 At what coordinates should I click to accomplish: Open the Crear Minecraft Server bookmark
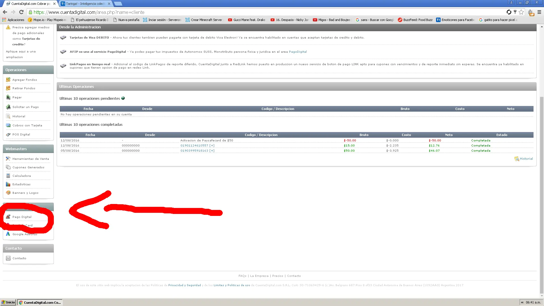[x=205, y=20]
